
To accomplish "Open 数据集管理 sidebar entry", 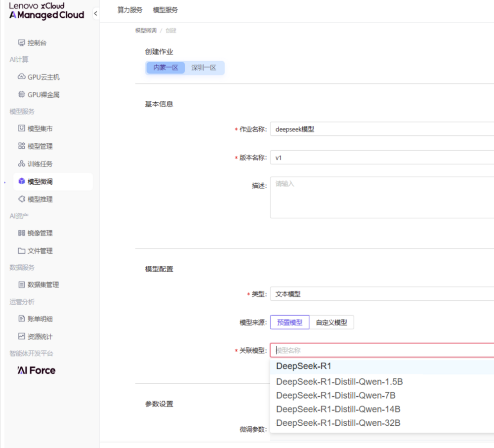I will click(x=43, y=285).
